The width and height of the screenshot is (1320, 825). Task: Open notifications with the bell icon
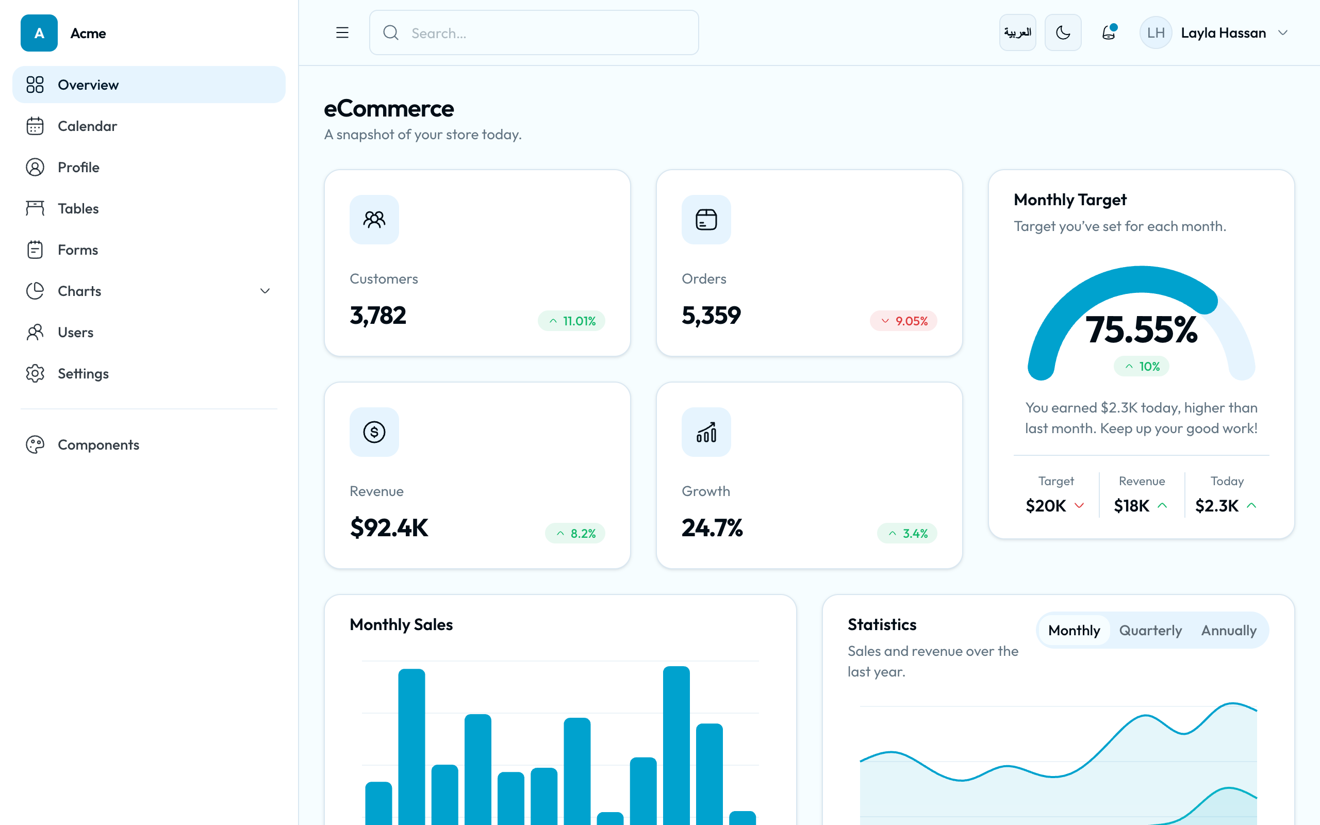click(1109, 32)
